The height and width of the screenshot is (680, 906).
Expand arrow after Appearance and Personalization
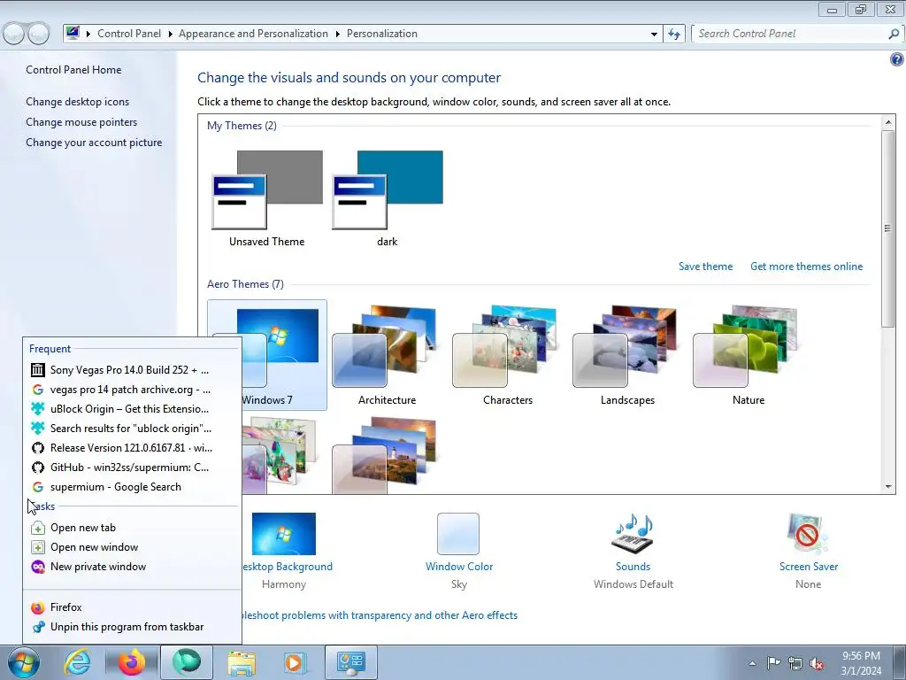pyautogui.click(x=337, y=35)
